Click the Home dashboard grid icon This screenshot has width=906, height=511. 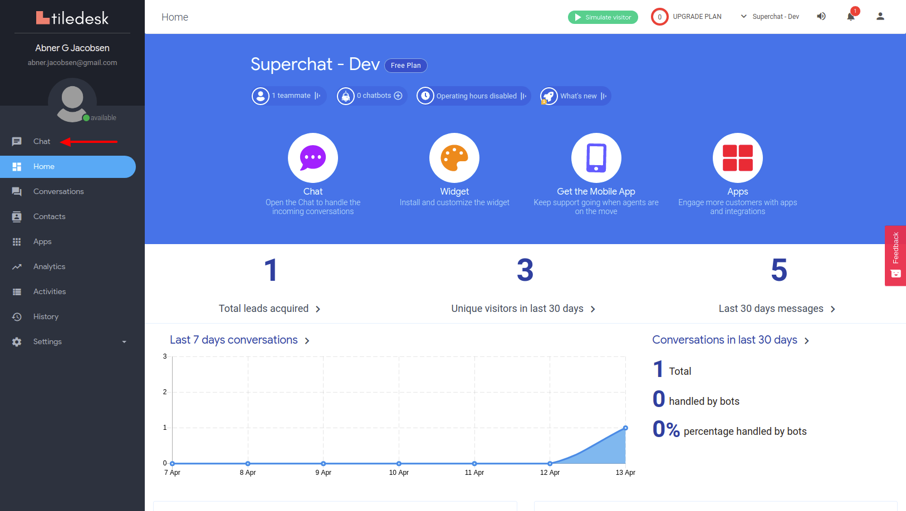pyautogui.click(x=17, y=167)
